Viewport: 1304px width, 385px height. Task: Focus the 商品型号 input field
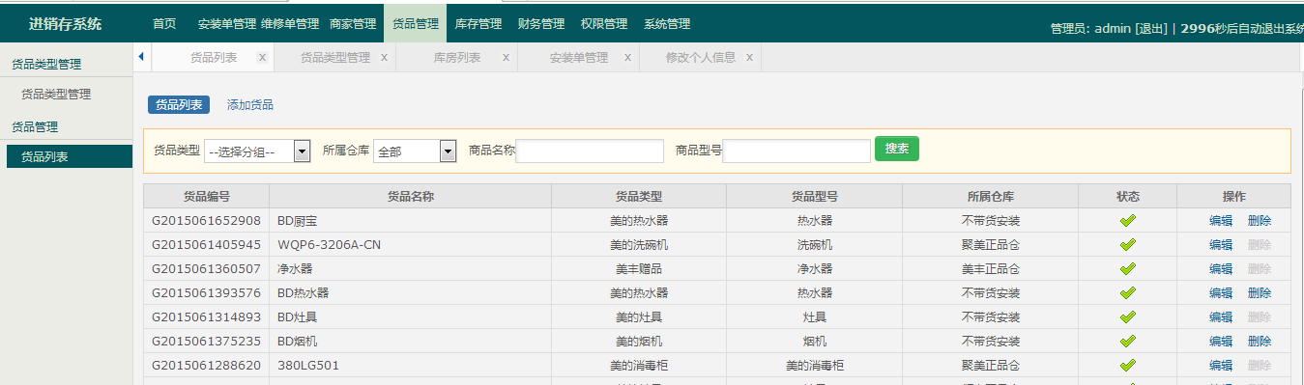(x=797, y=151)
